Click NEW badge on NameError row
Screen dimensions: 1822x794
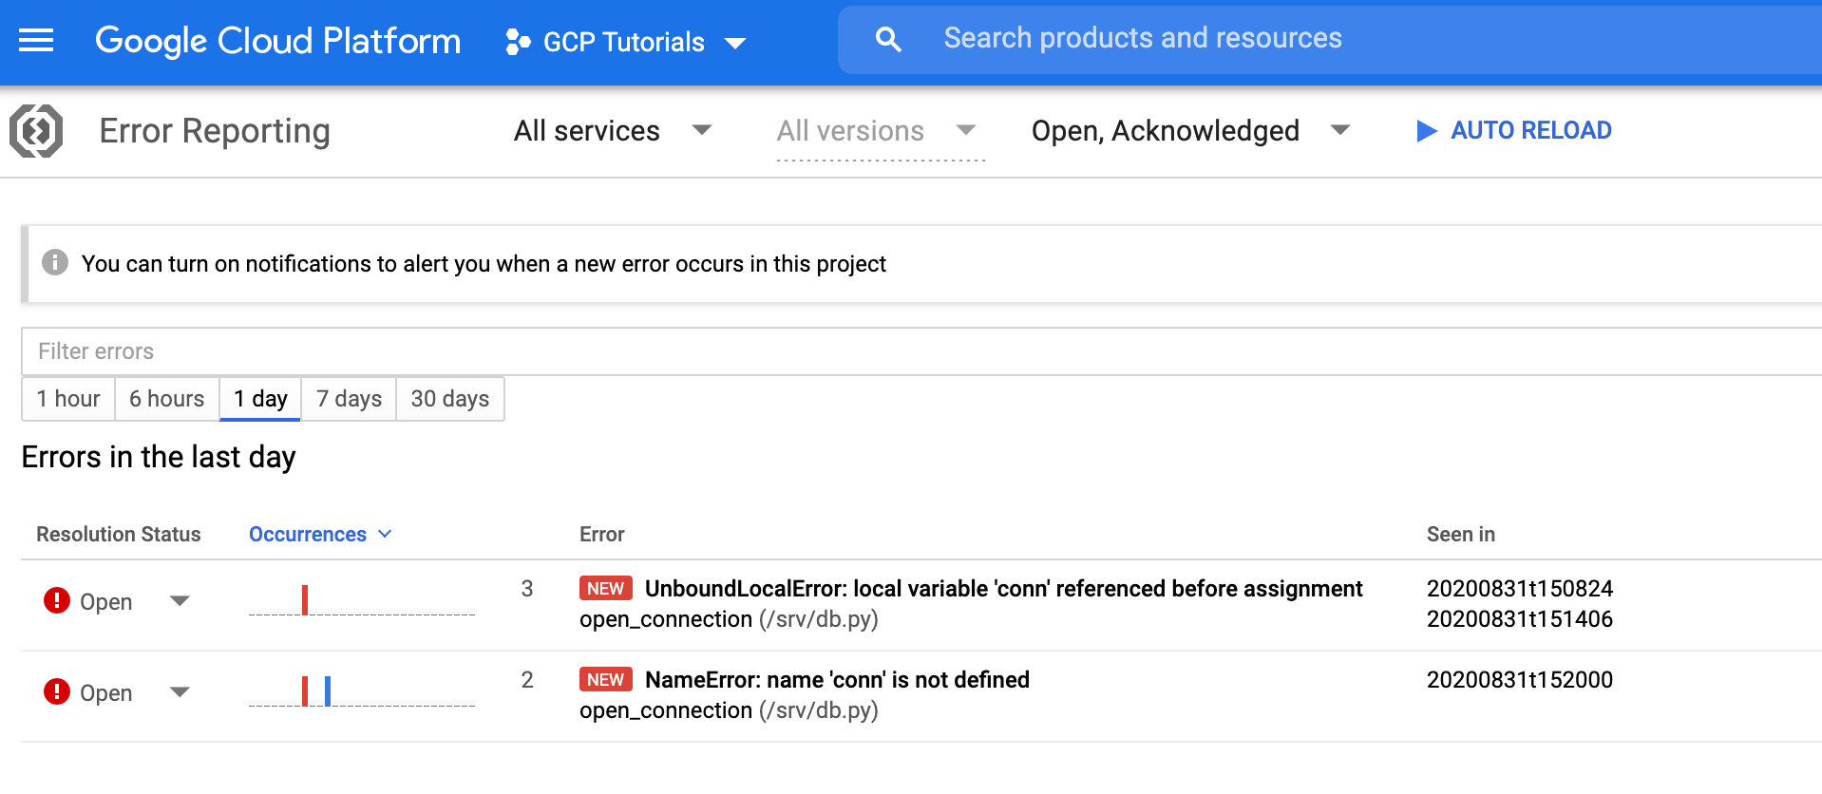coord(606,680)
